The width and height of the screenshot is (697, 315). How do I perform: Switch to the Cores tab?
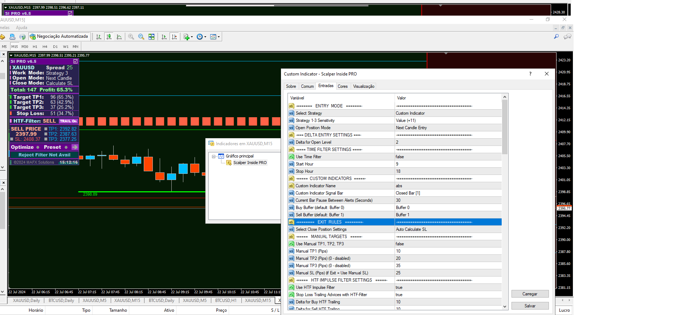click(342, 86)
